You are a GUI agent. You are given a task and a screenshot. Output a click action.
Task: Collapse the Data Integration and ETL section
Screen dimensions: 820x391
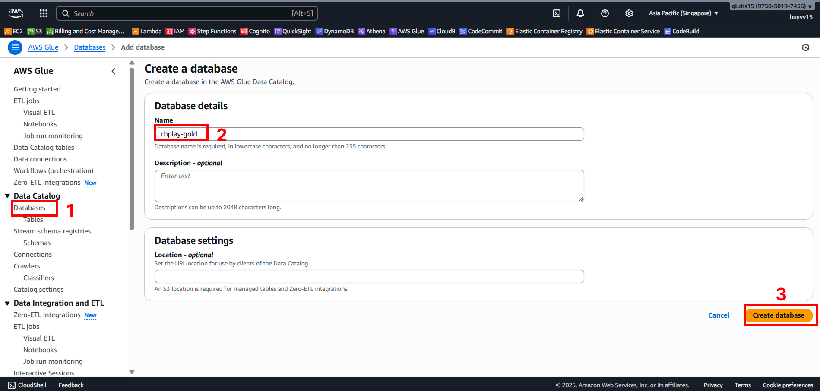point(7,303)
